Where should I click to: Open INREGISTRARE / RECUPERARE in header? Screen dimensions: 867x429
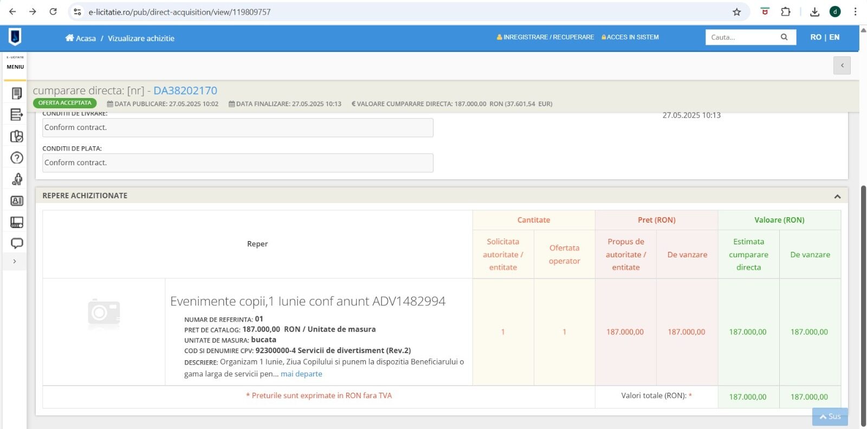(545, 37)
